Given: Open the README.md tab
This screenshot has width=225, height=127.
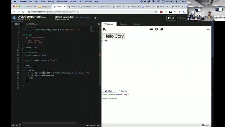Looking at the screenshot, I should click(32, 24).
